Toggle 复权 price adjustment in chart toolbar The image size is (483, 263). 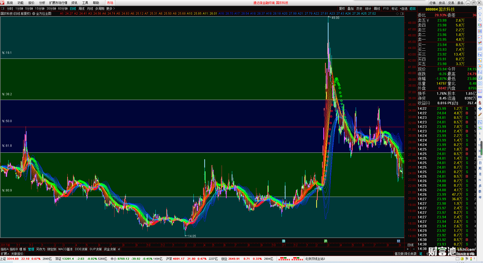342,9
